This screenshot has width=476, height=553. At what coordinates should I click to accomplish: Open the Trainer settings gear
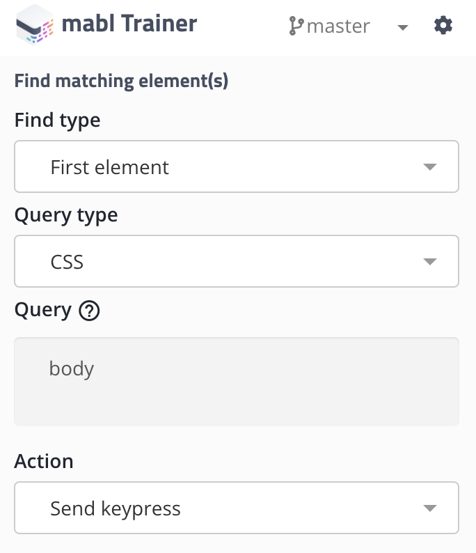click(443, 26)
